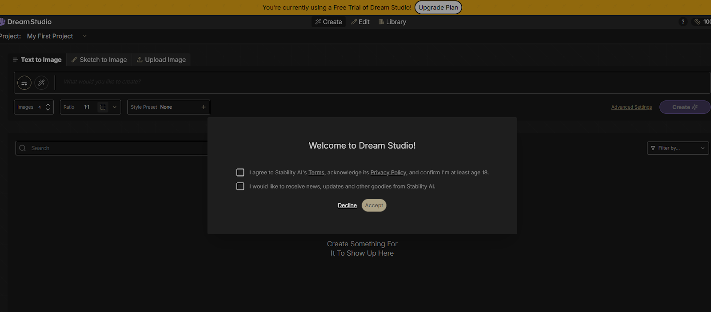The image size is (711, 312).
Task: Click the magic wand enhance prompt icon
Action: [41, 83]
